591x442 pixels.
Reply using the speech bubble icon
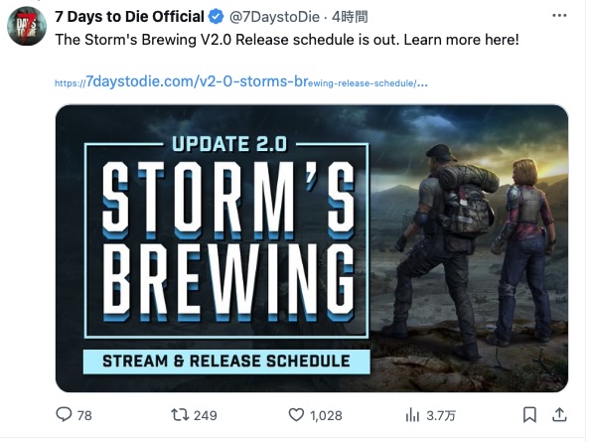tap(64, 414)
